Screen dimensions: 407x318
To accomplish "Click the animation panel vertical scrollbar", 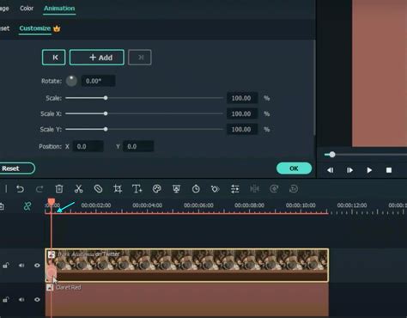I will tap(314, 88).
